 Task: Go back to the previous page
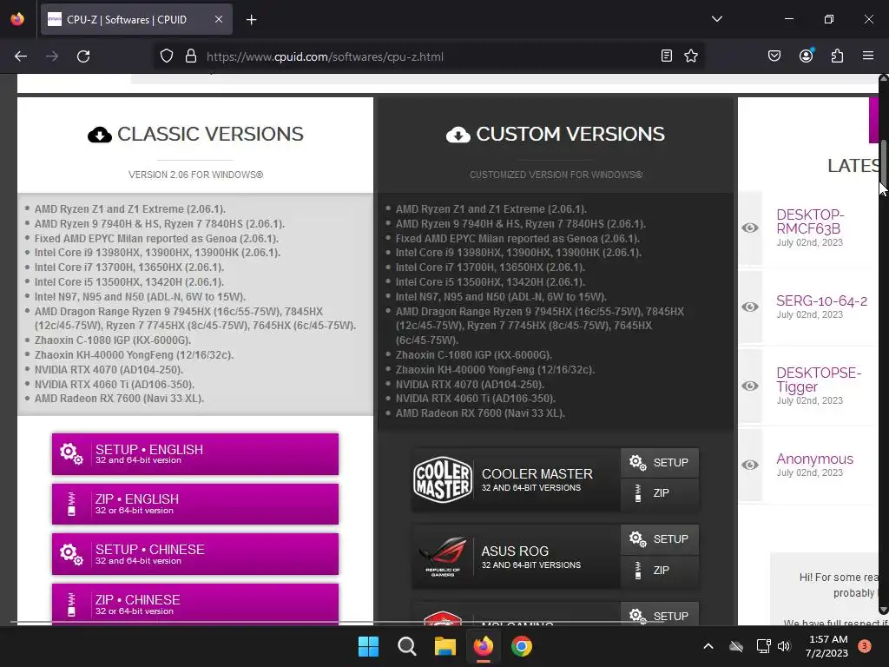click(x=21, y=56)
